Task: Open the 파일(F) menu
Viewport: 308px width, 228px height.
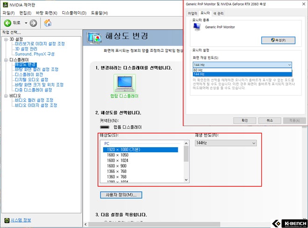Action: pos(9,13)
